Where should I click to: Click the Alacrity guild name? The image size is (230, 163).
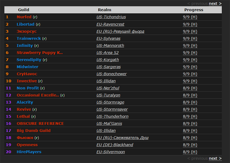coord(25,102)
